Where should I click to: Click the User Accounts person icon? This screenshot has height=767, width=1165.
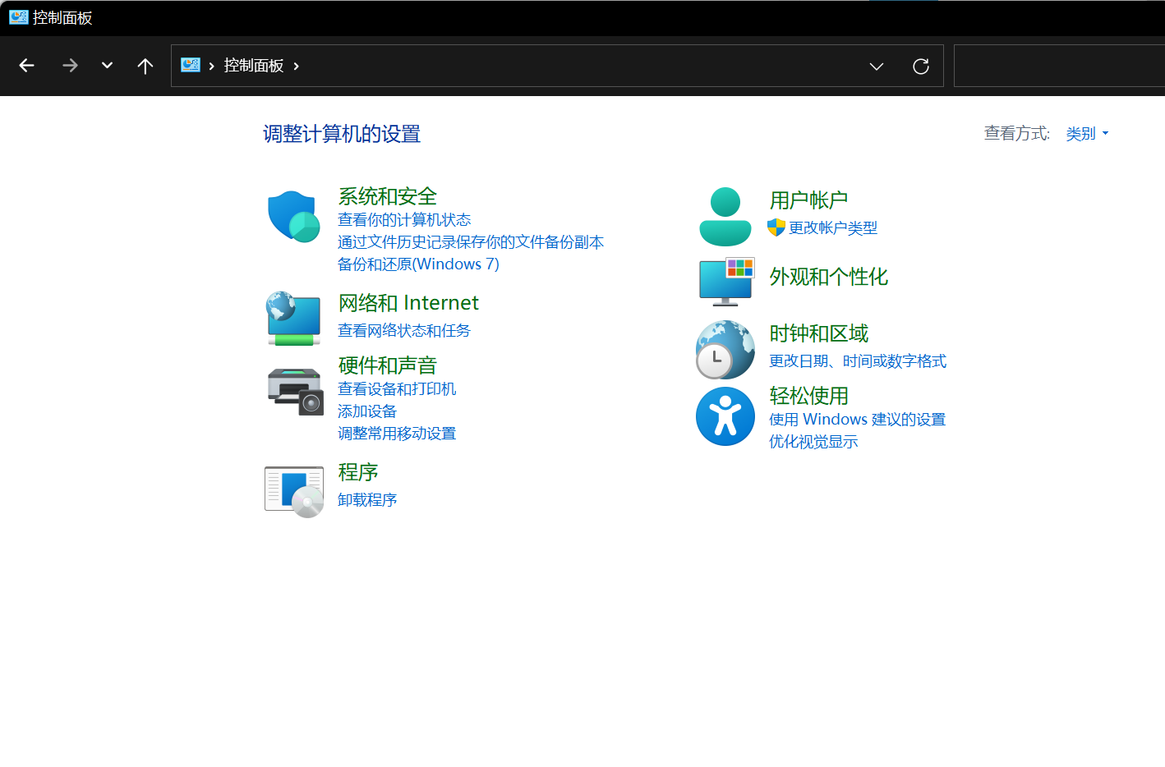[725, 217]
